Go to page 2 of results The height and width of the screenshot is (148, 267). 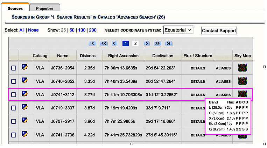tap(135, 43)
